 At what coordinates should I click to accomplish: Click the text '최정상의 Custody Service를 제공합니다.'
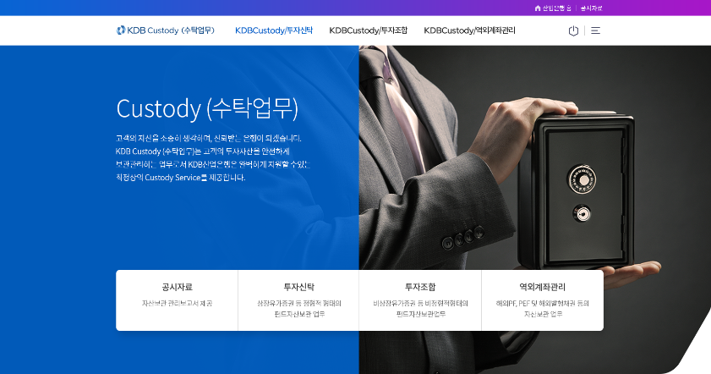pyautogui.click(x=180, y=178)
